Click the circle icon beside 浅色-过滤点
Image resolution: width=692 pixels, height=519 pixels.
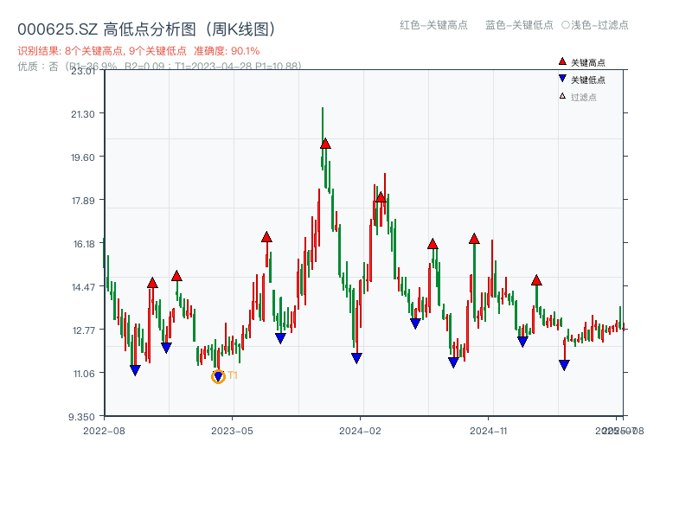pos(567,26)
